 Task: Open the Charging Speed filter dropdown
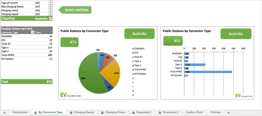pyautogui.click(x=51, y=14)
